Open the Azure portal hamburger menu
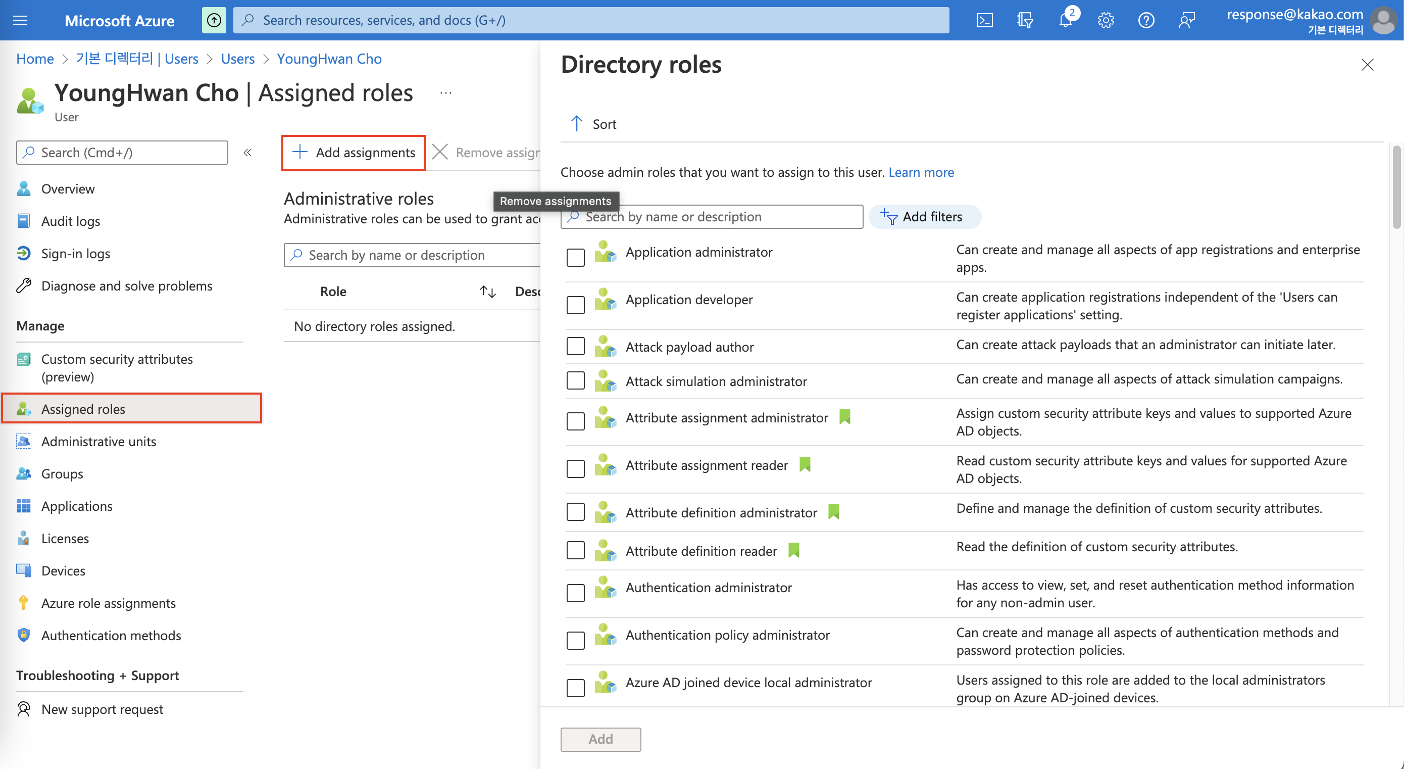Image resolution: width=1404 pixels, height=769 pixels. pyautogui.click(x=20, y=20)
